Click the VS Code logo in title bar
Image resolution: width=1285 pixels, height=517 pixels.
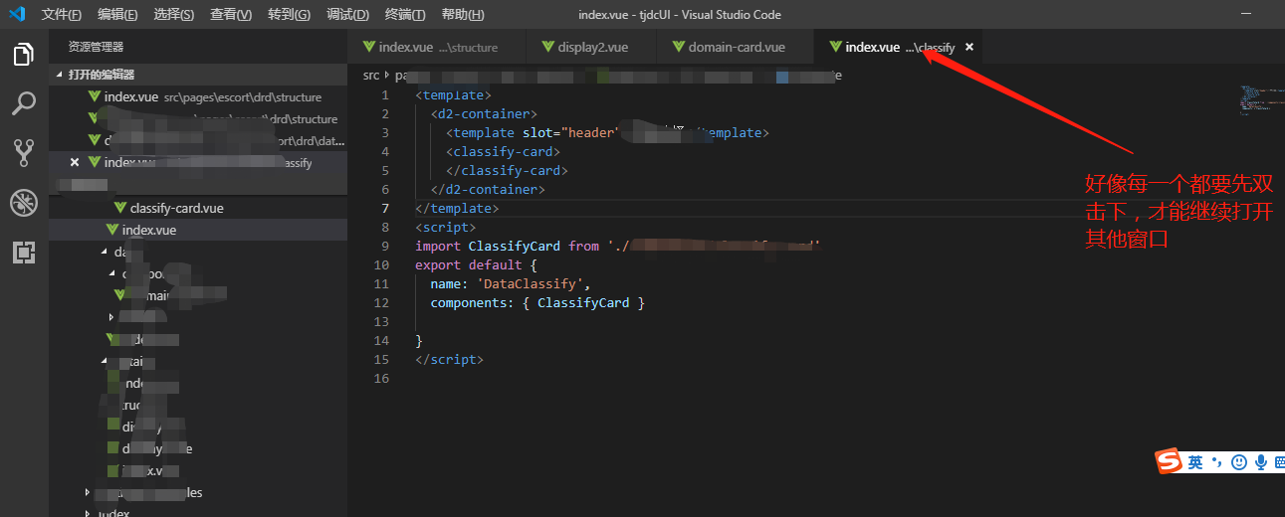click(17, 15)
